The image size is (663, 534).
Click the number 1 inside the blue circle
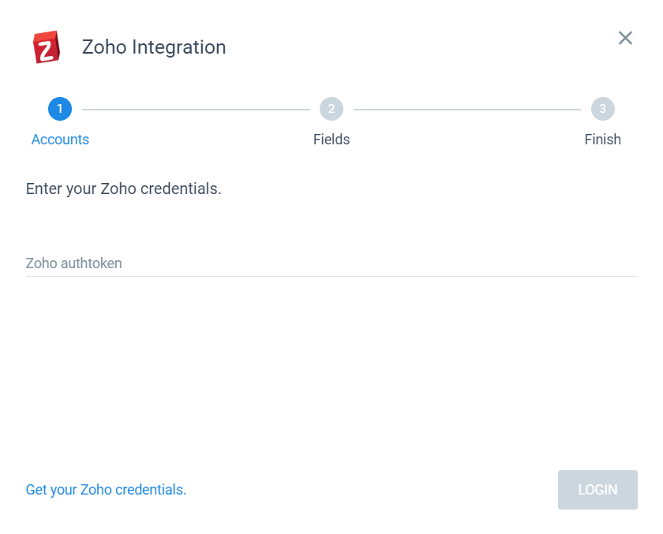60,109
